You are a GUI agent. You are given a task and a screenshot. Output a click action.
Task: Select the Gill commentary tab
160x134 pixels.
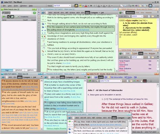96,77
